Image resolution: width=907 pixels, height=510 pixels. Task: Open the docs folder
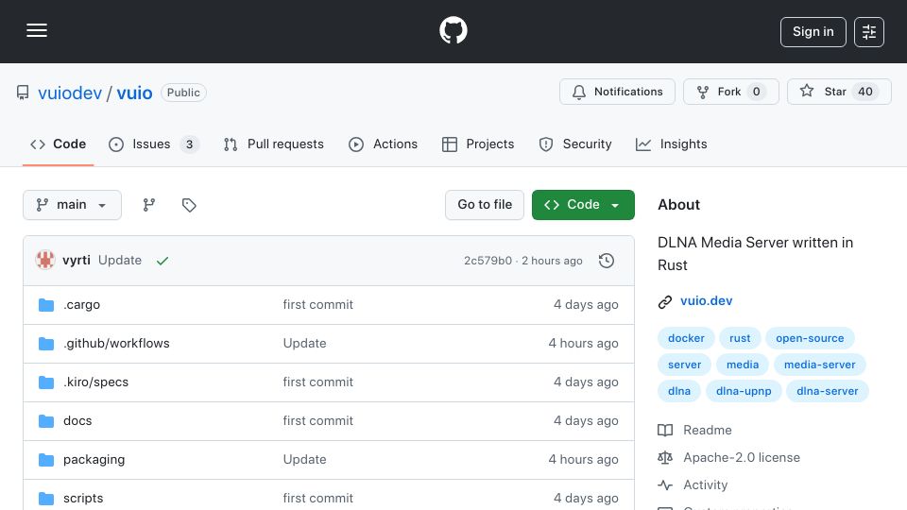(77, 421)
